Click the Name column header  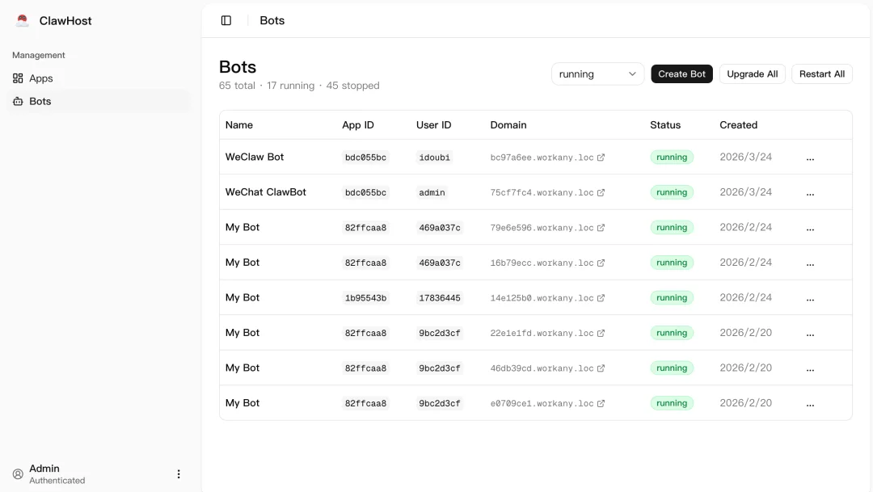point(239,125)
